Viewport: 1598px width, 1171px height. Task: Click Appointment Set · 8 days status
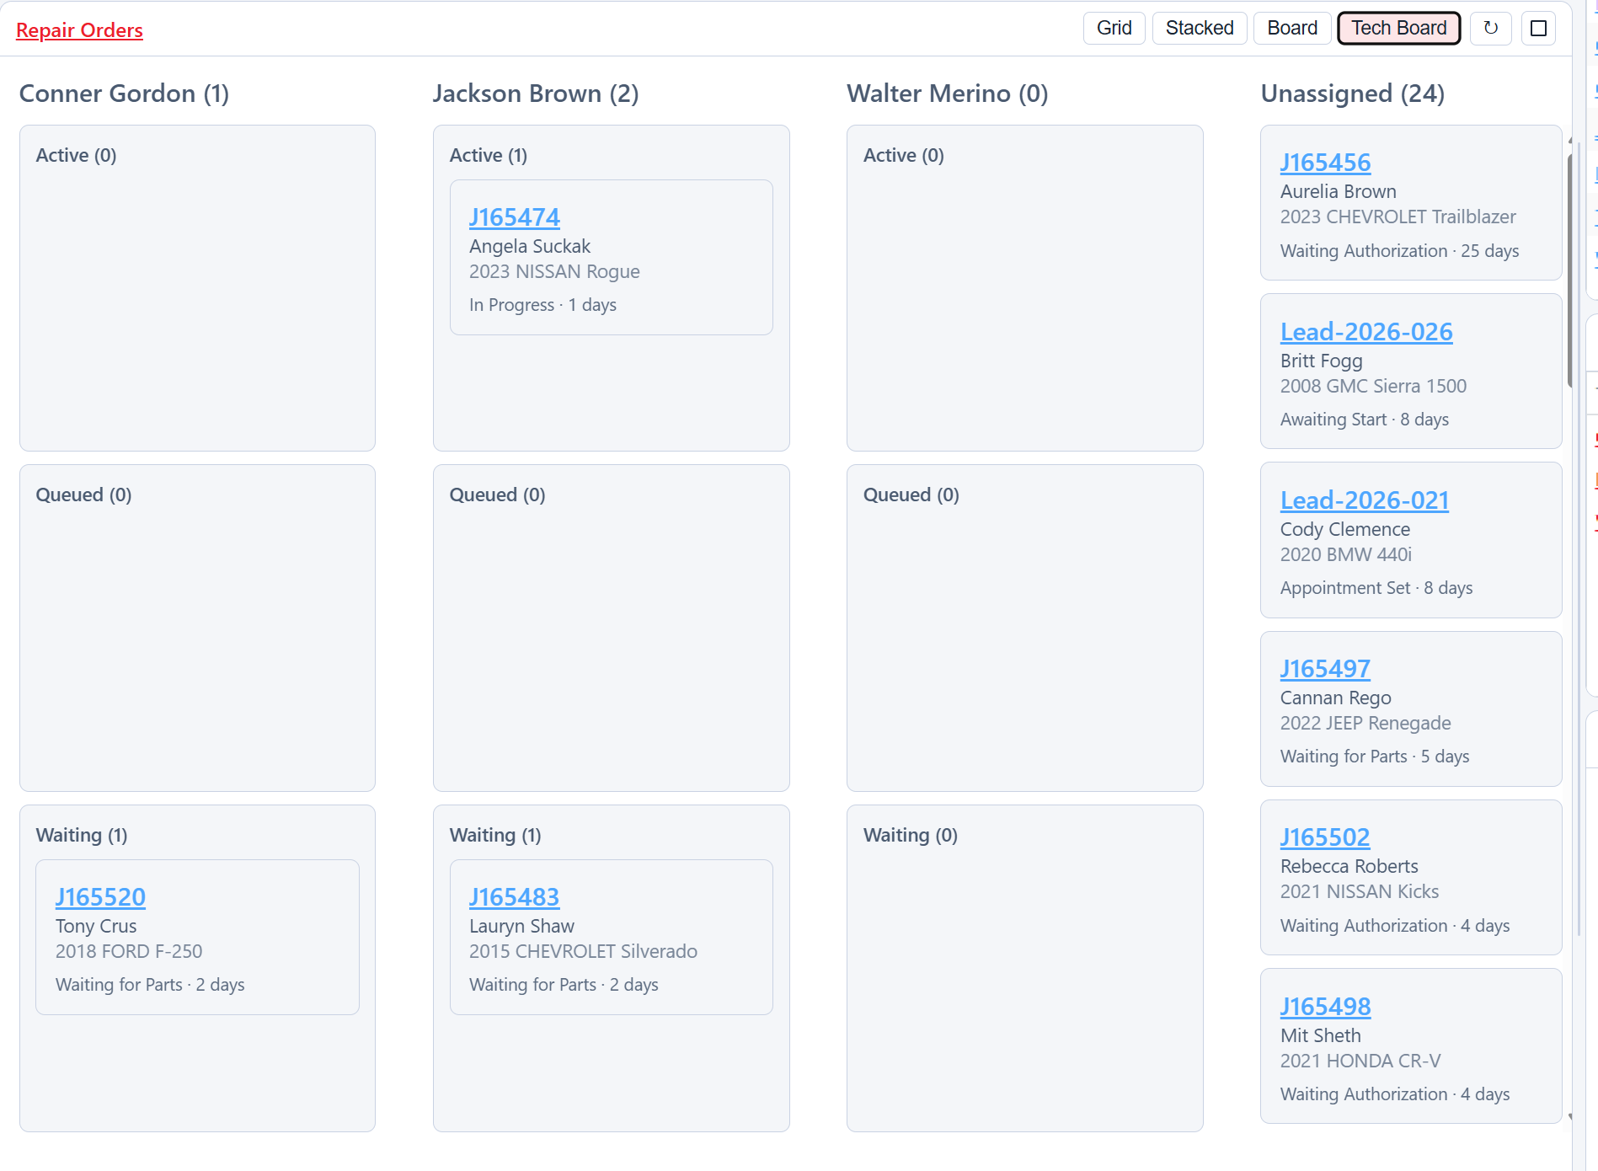[1376, 588]
